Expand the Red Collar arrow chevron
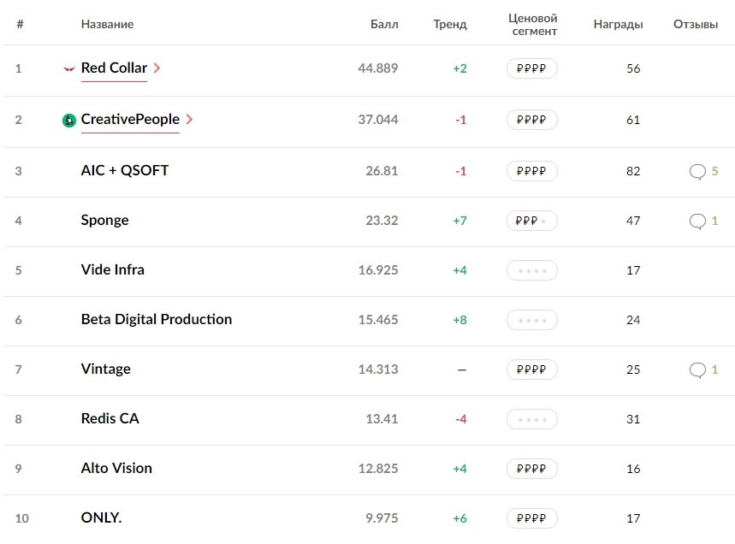The height and width of the screenshot is (544, 735). coord(157,68)
